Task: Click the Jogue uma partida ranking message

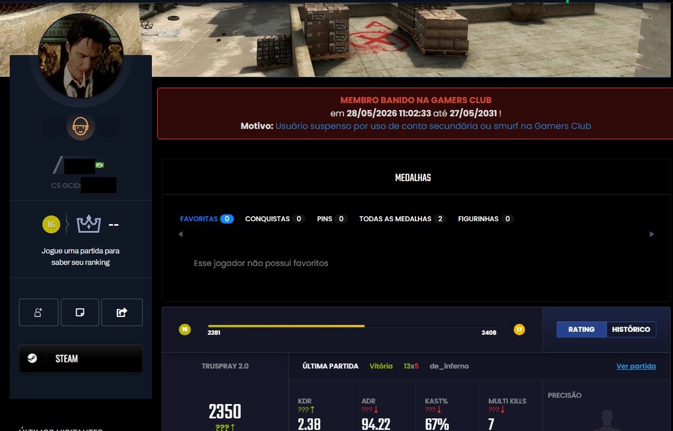Action: click(81, 256)
